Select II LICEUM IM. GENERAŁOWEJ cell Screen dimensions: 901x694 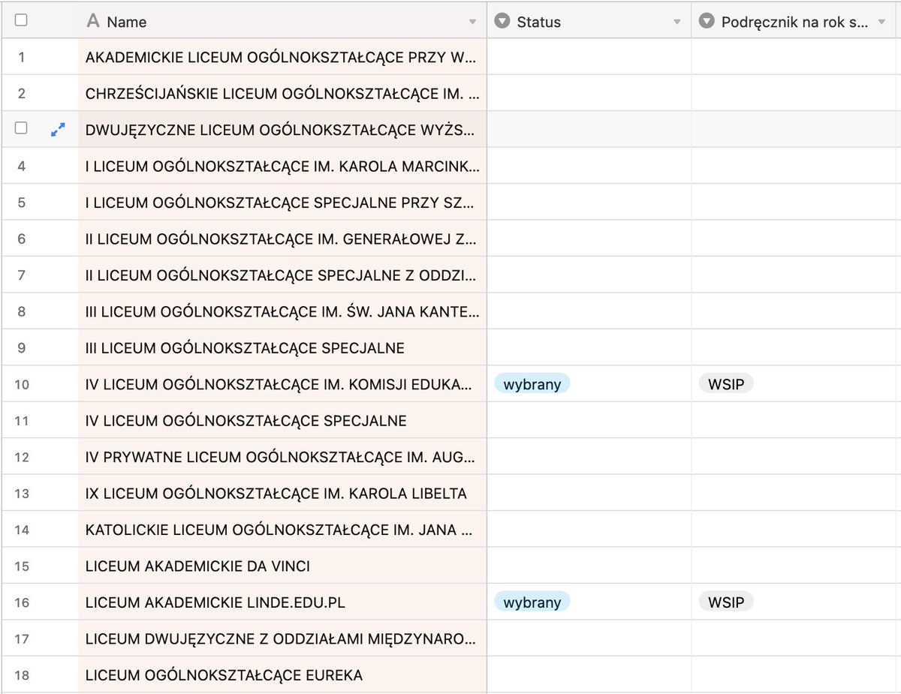click(282, 239)
